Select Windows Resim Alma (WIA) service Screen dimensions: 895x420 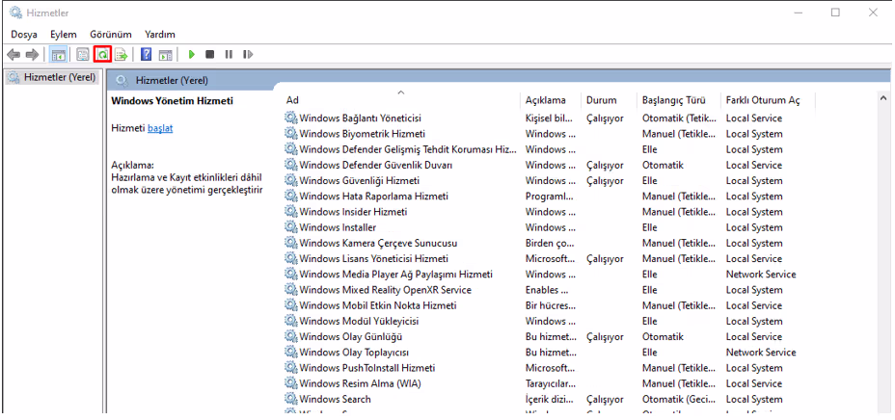click(x=360, y=383)
